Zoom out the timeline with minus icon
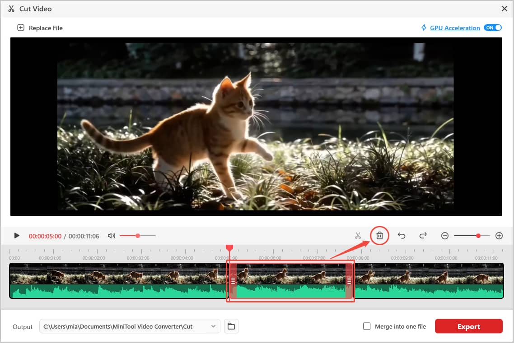The height and width of the screenshot is (343, 514). click(445, 236)
